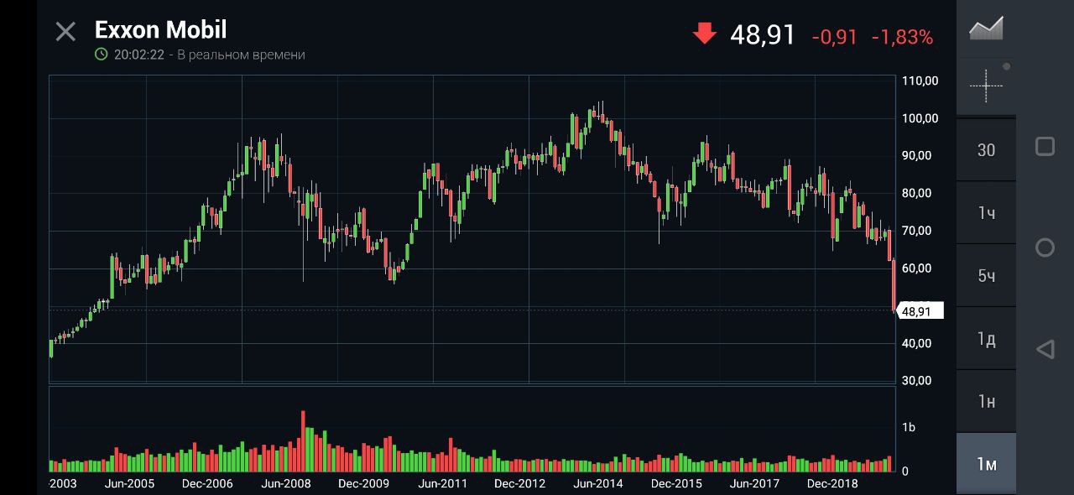Viewport: 1074px width, 495px height.
Task: Tap the red down-arrow price indicator
Action: point(704,34)
